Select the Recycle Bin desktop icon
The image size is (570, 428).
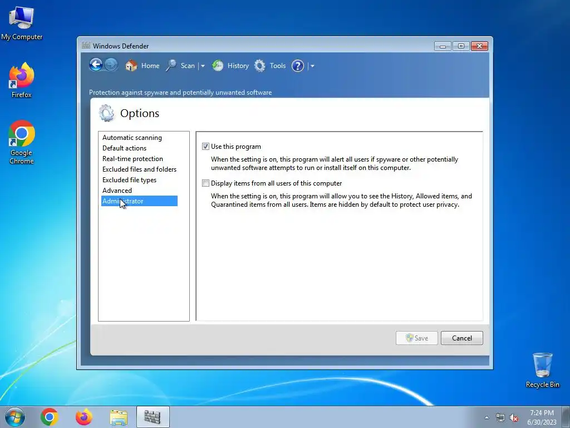[542, 370]
